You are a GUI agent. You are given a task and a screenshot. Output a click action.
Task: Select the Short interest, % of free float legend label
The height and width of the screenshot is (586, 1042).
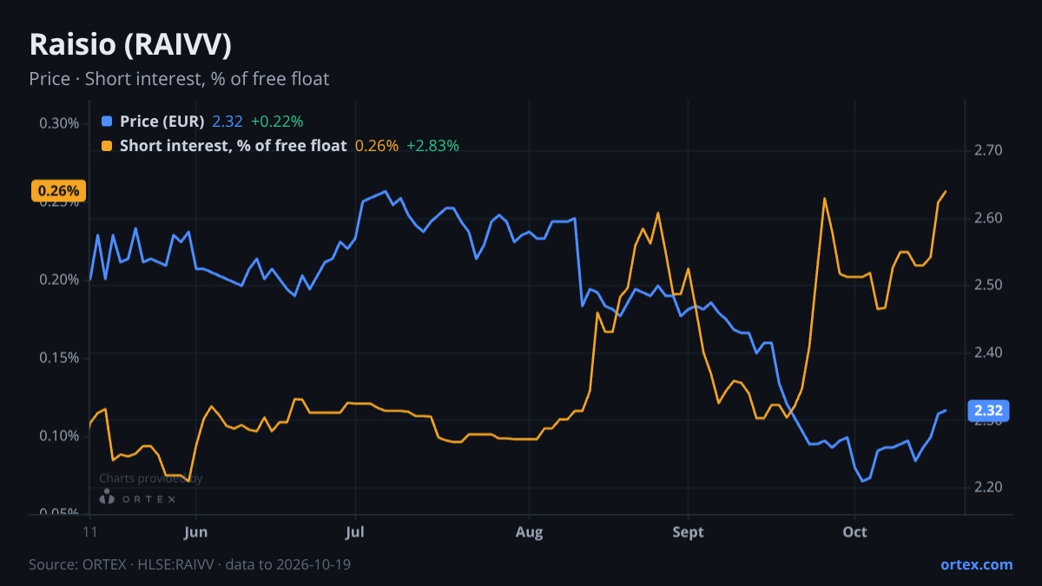[233, 146]
